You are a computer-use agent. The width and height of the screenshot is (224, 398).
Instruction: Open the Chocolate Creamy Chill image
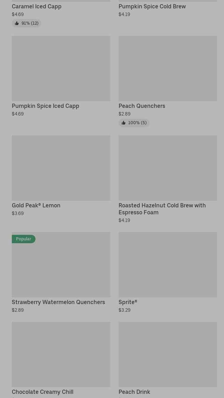click(x=61, y=354)
